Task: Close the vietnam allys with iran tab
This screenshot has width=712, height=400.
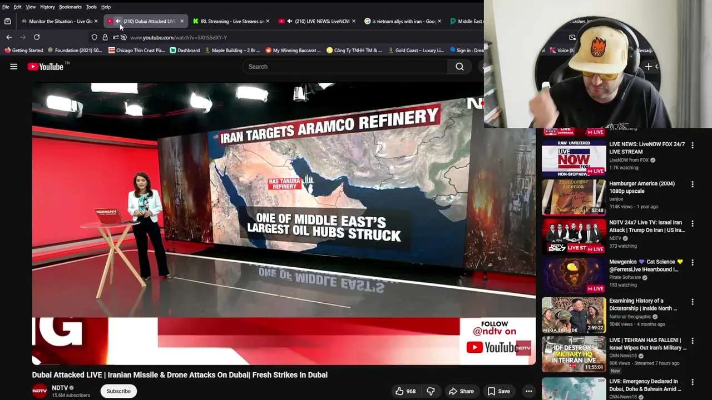Action: coord(439,21)
